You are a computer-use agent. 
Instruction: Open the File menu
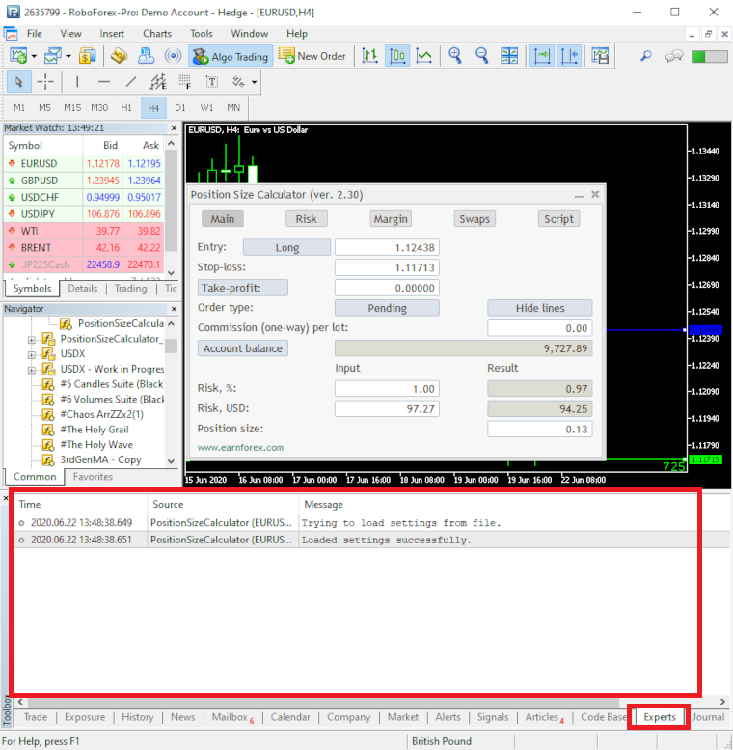point(35,34)
